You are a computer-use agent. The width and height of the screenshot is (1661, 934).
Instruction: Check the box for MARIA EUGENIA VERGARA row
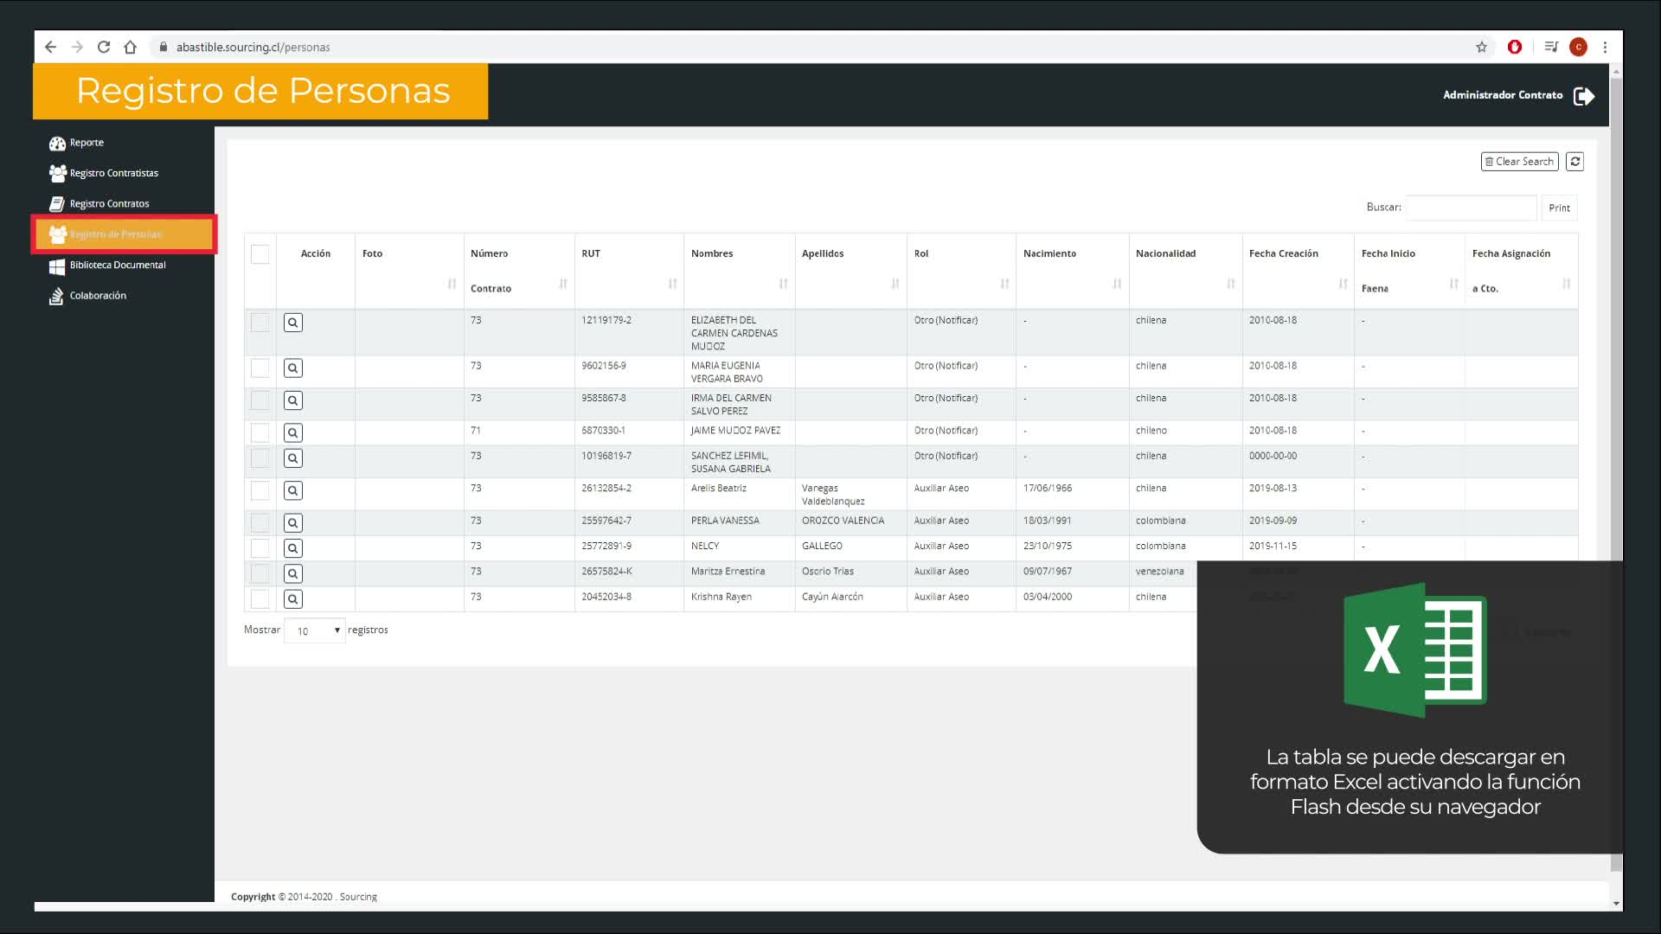point(260,368)
